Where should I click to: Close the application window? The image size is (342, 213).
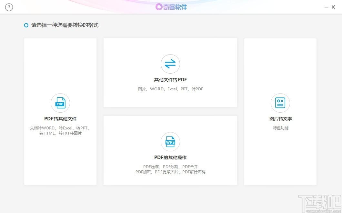tap(333, 7)
